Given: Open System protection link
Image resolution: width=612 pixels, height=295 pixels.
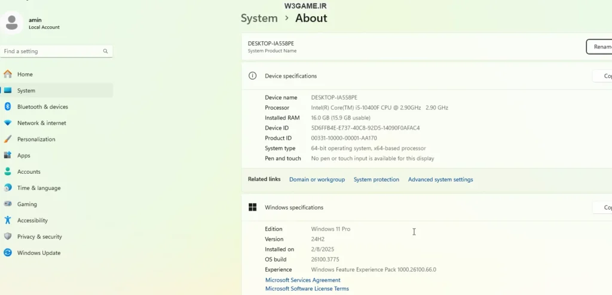Looking at the screenshot, I should tap(377, 180).
